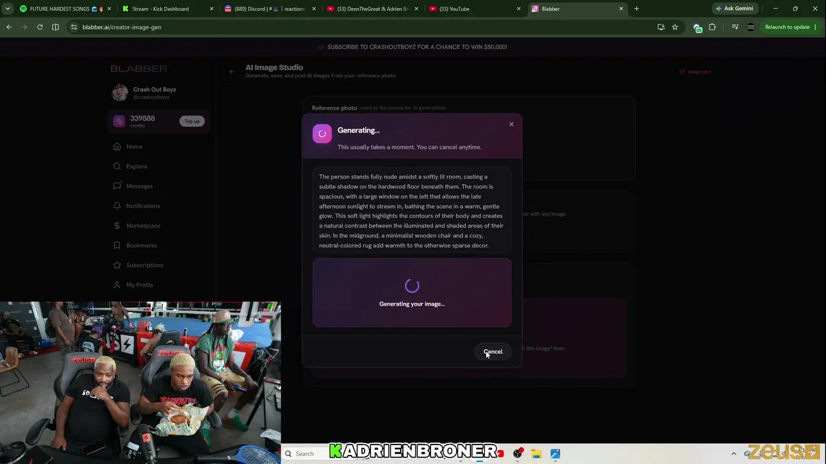Click the Notifications bell icon

[117, 206]
